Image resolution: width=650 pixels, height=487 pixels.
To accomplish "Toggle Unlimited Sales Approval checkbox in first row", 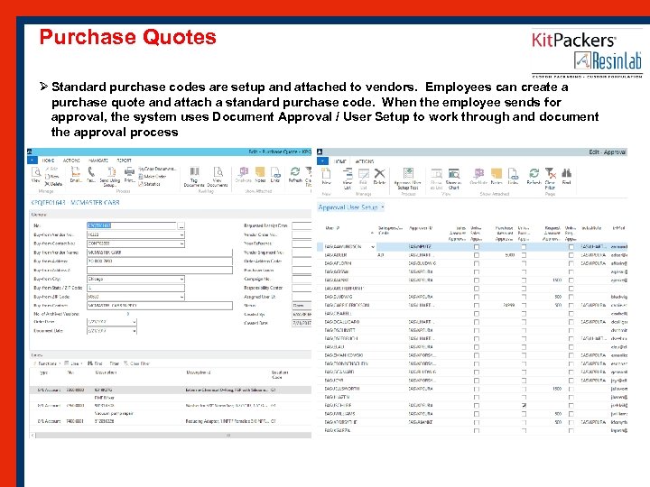I will click(x=477, y=247).
